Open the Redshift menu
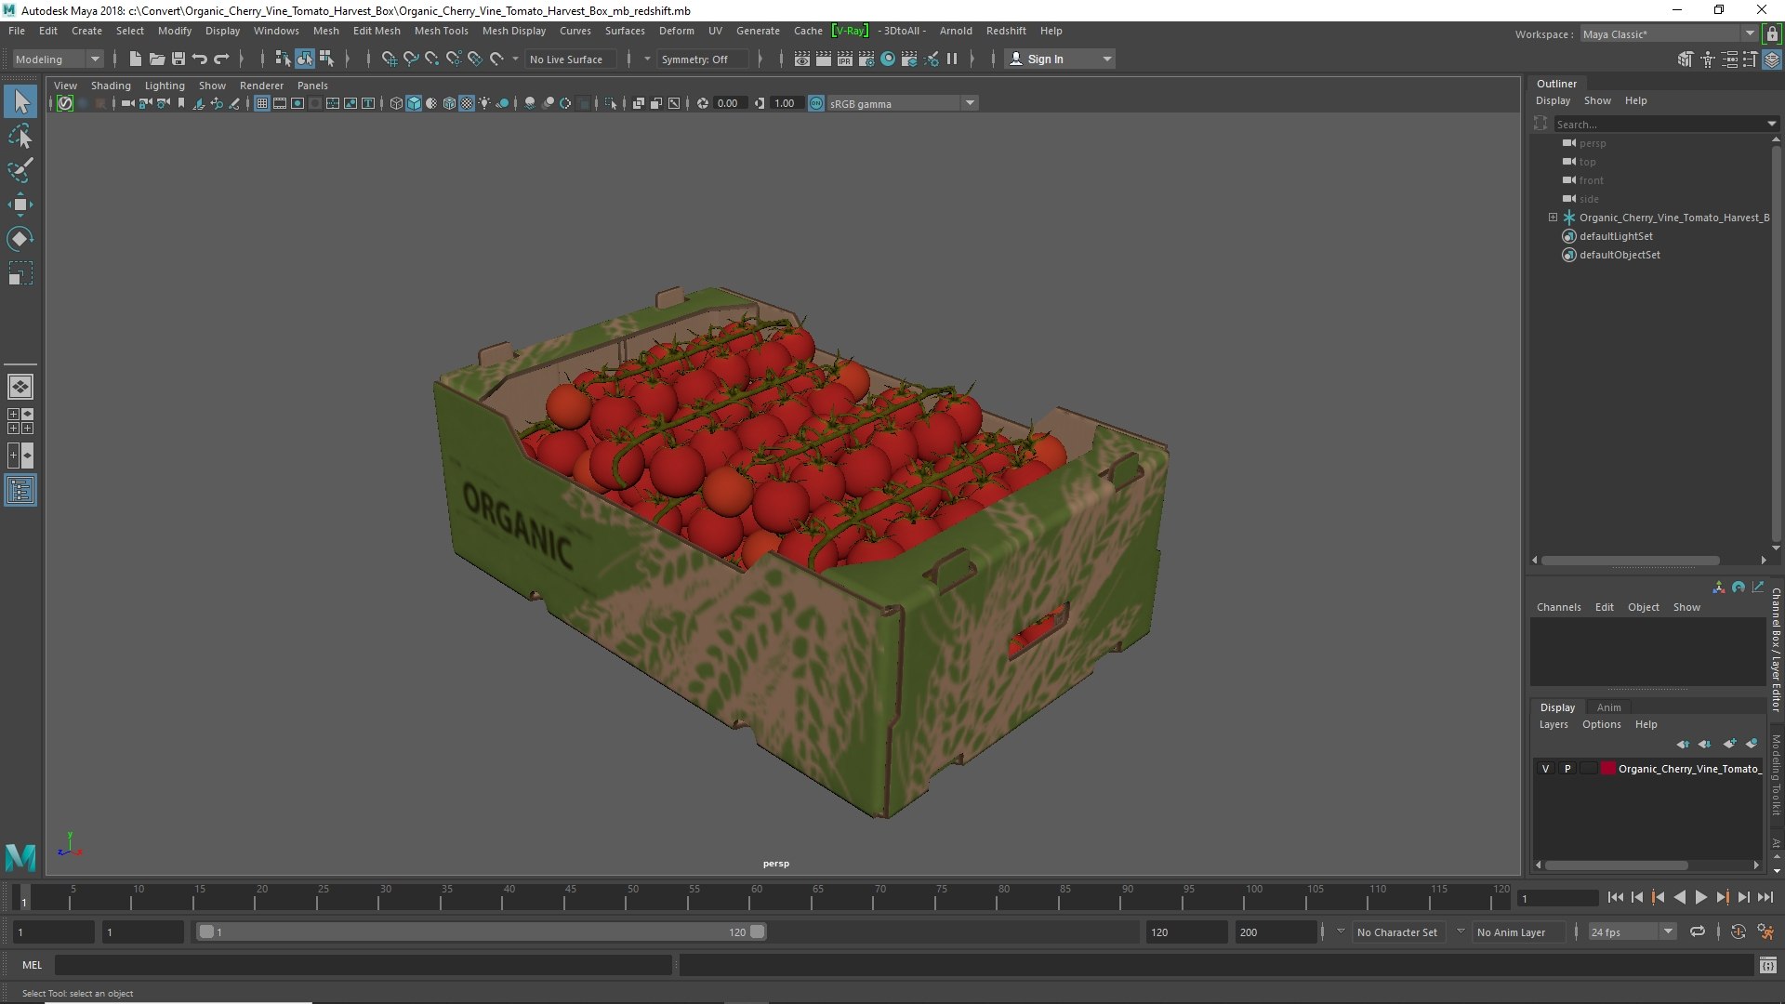The width and height of the screenshot is (1785, 1004). pos(1006,31)
